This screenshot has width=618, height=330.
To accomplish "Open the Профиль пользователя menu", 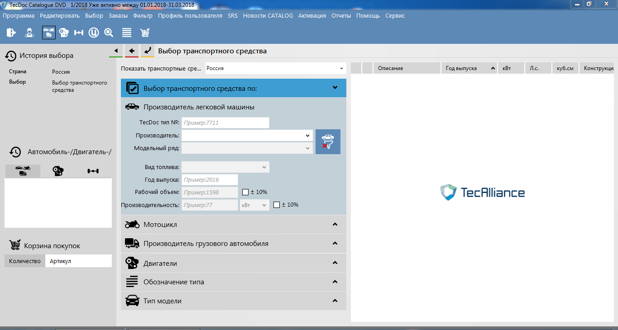I will click(190, 15).
